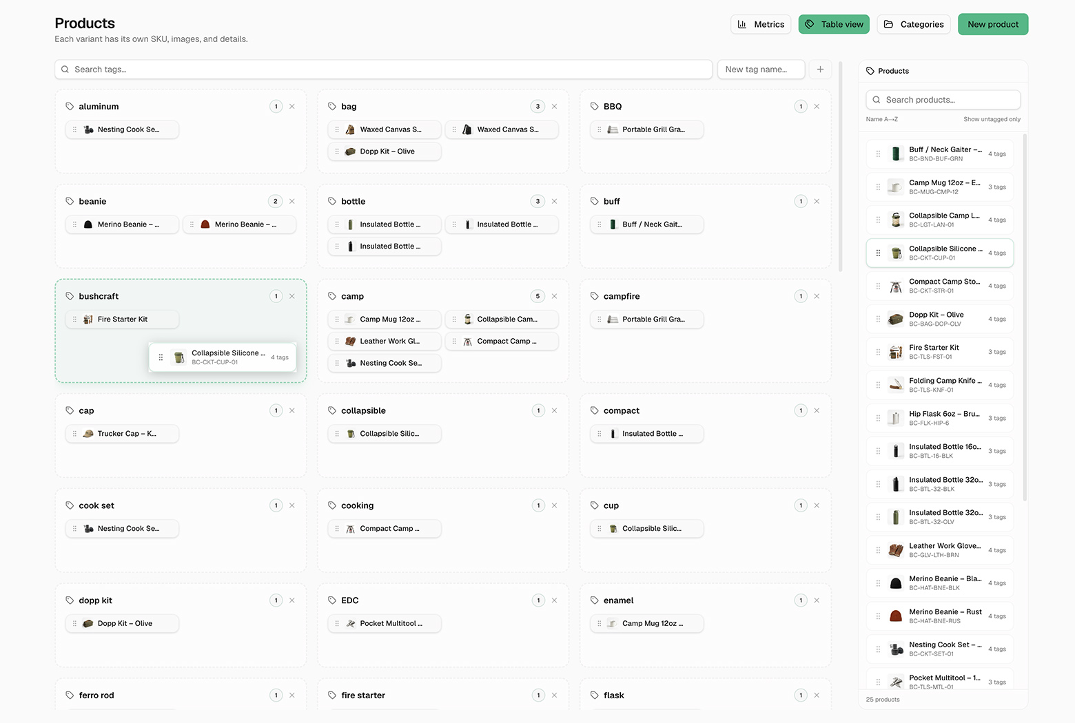The image size is (1075, 723).
Task: Delete the compact tag
Action: click(817, 410)
